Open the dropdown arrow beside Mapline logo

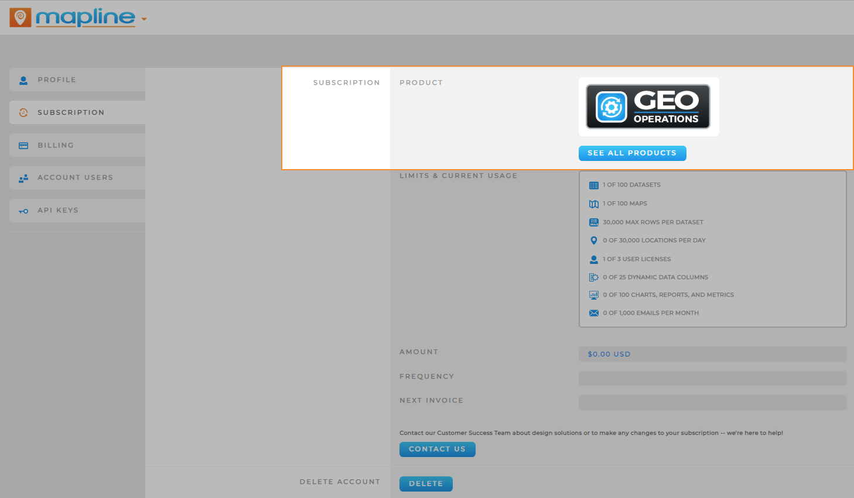coord(144,19)
